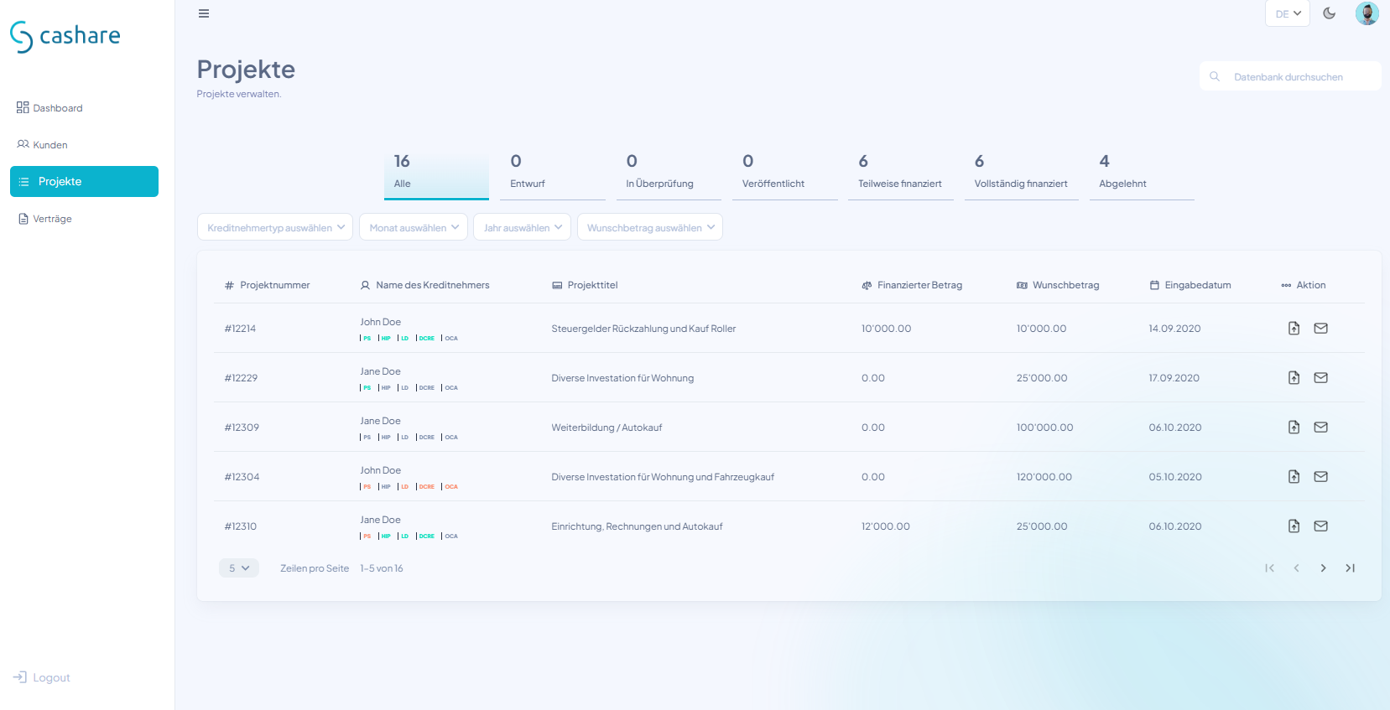Viewport: 1390px width, 710px height.
Task: Focus the Datenbank durchsuchen search field
Action: tap(1290, 76)
